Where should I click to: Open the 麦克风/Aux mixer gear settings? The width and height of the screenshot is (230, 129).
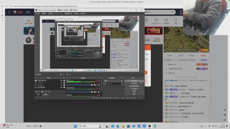click(99, 85)
